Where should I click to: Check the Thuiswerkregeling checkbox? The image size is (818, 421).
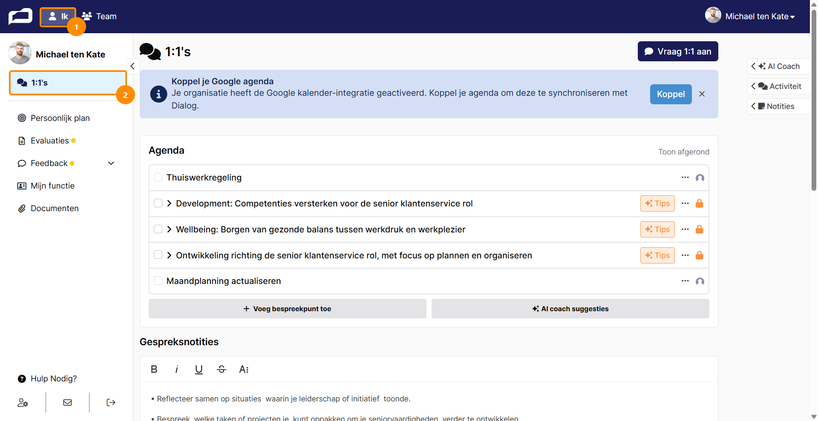(x=158, y=177)
